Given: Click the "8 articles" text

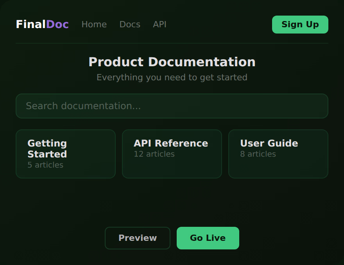Looking at the screenshot, I should (258, 154).
